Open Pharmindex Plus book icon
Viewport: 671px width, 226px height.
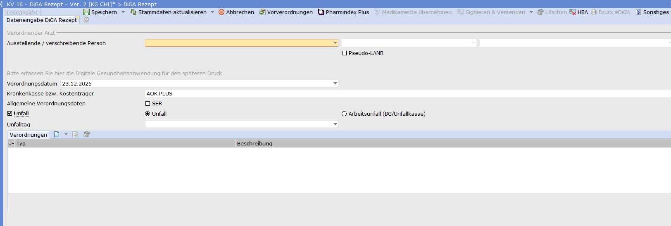(321, 12)
